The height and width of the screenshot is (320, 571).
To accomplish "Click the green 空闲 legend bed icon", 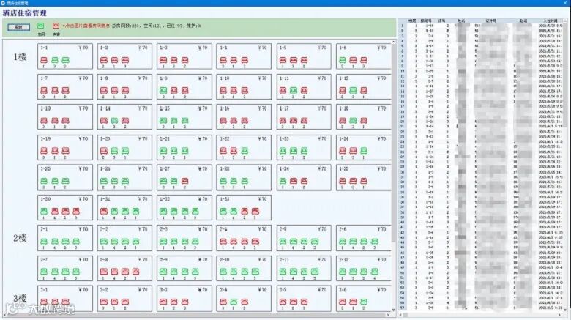I will pos(41,26).
